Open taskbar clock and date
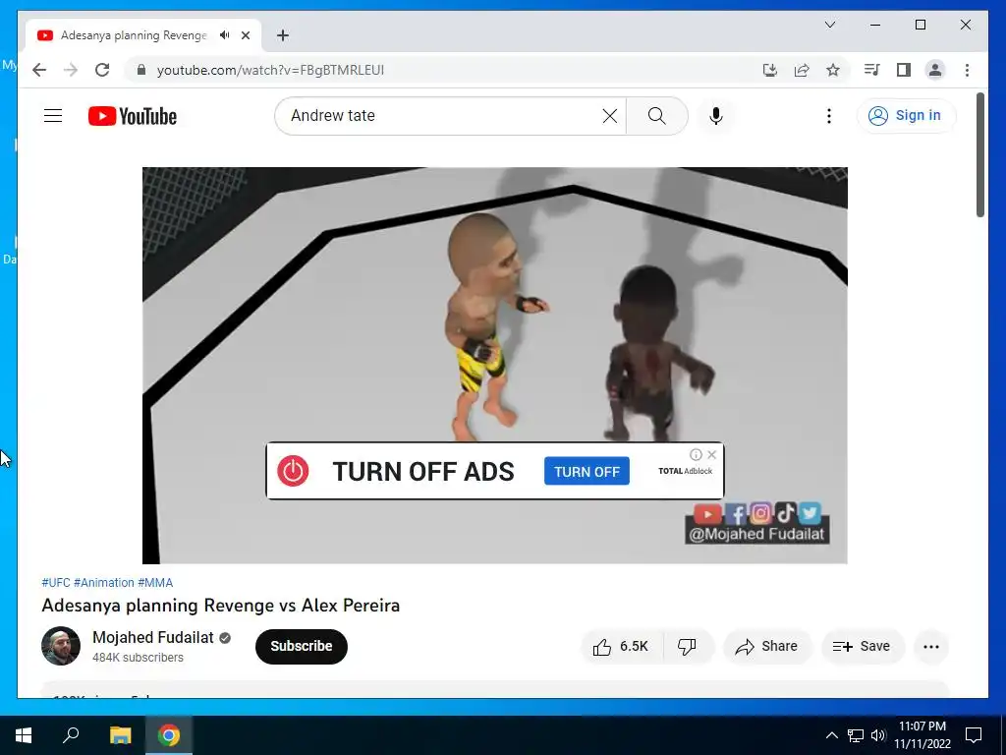This screenshot has width=1006, height=755. point(922,735)
